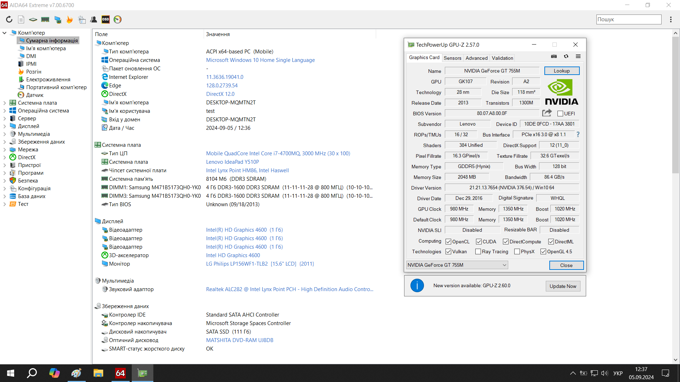Open File Explorer from taskbar
Image resolution: width=680 pixels, height=382 pixels.
(x=98, y=373)
